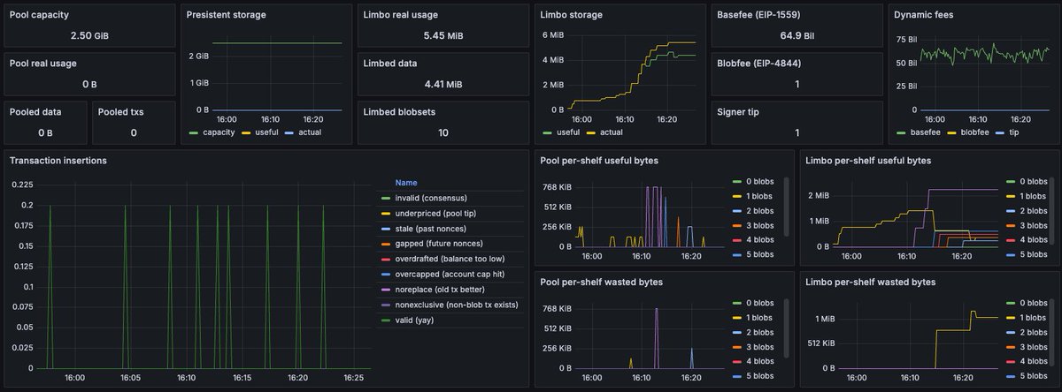Click the Limbed data panel title

point(390,63)
